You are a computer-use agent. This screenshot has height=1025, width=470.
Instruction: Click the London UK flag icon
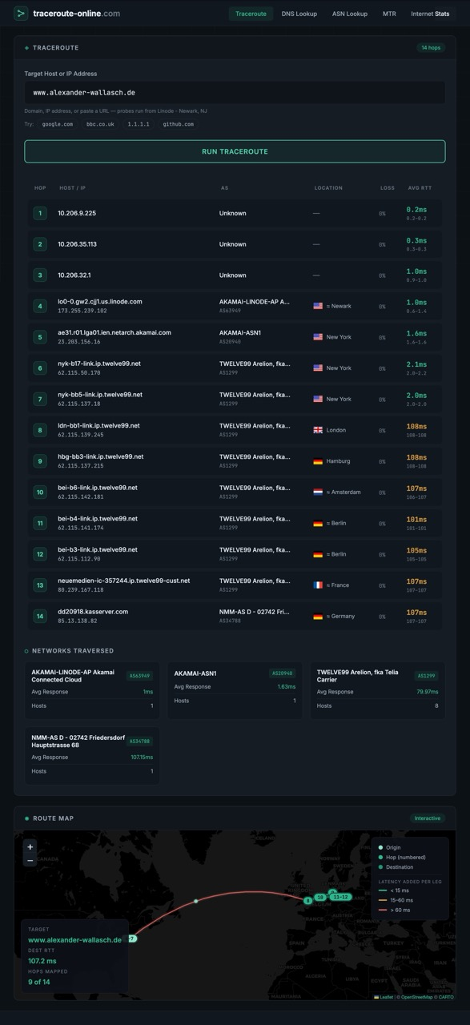(x=318, y=430)
